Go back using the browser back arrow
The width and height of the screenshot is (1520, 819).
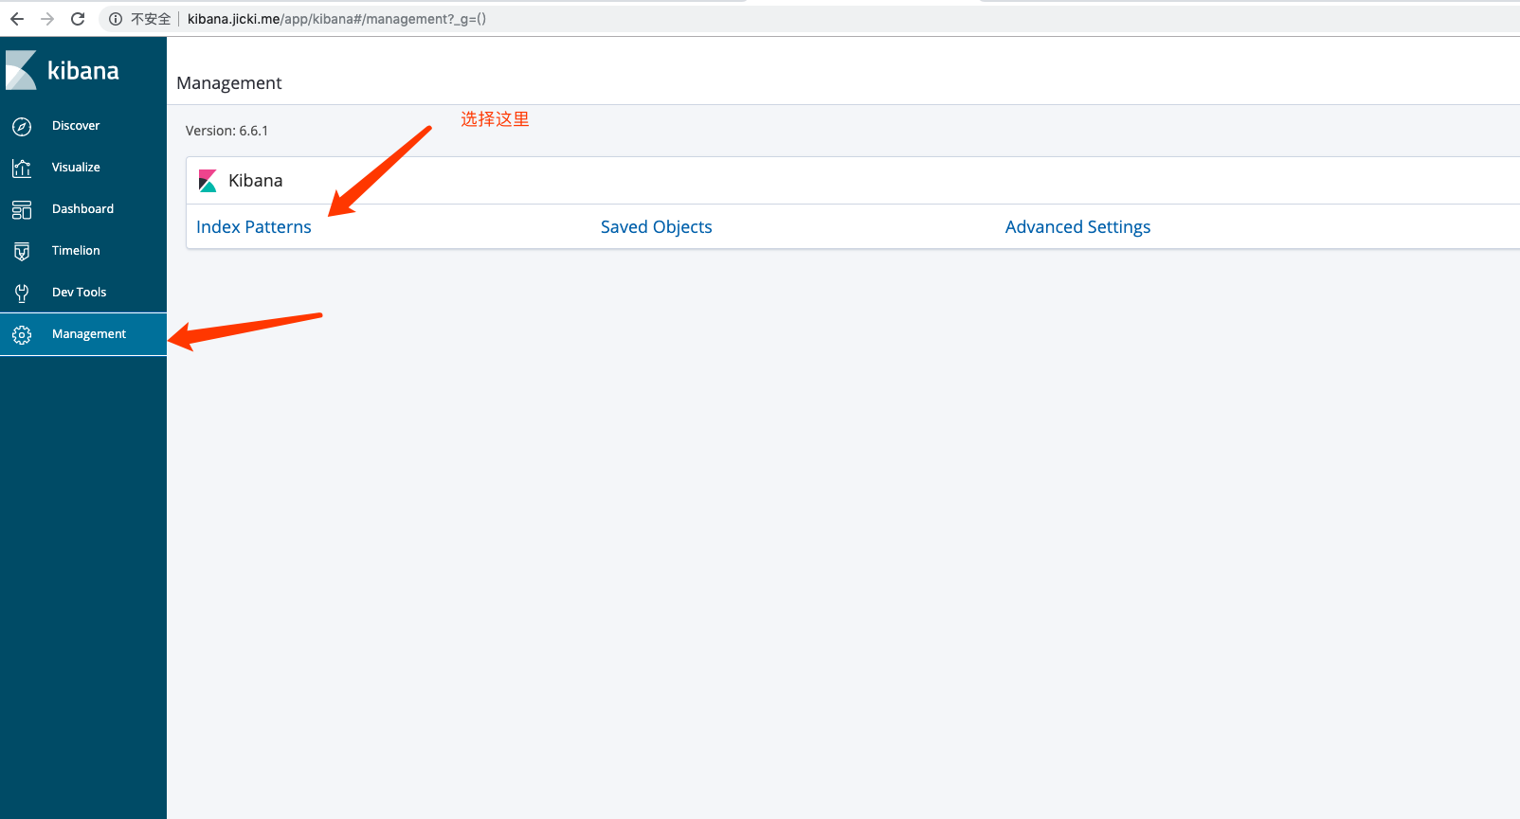point(17,19)
